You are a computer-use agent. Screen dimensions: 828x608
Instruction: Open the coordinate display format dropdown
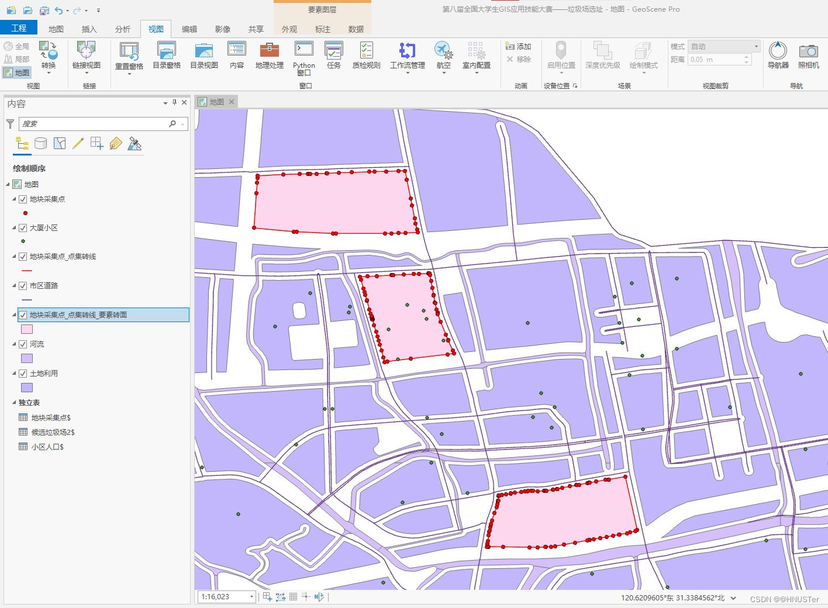(x=733, y=598)
